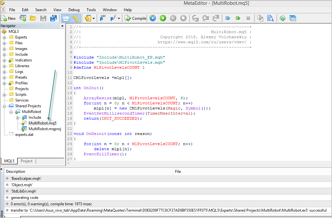Expand the Scripts folder
This screenshot has width=332, height=218.
tap(4, 95)
